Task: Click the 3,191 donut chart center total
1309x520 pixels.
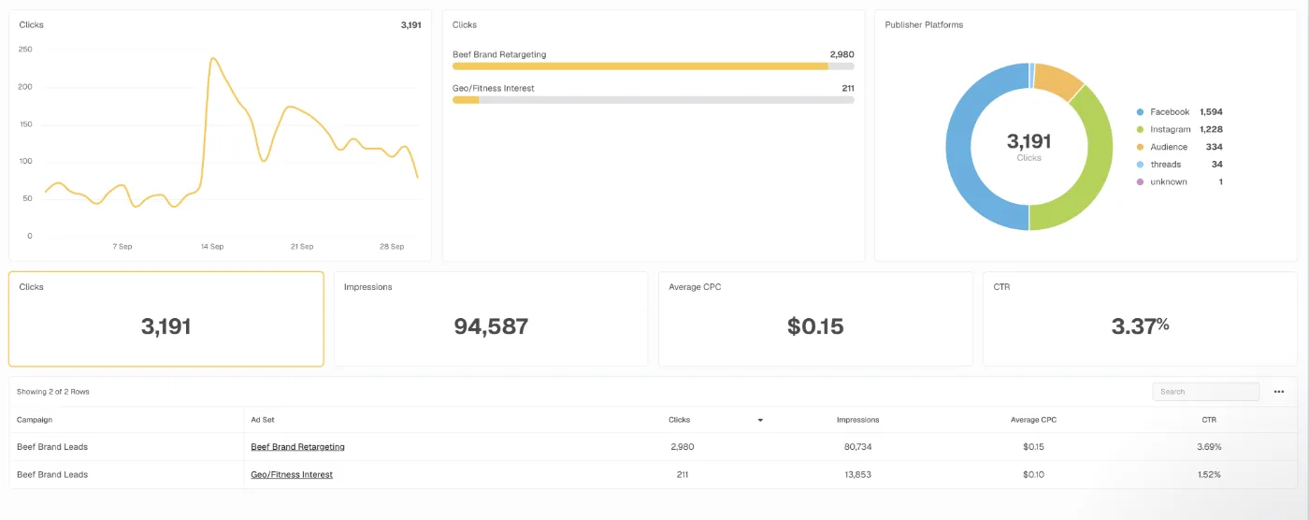Action: [1028, 141]
